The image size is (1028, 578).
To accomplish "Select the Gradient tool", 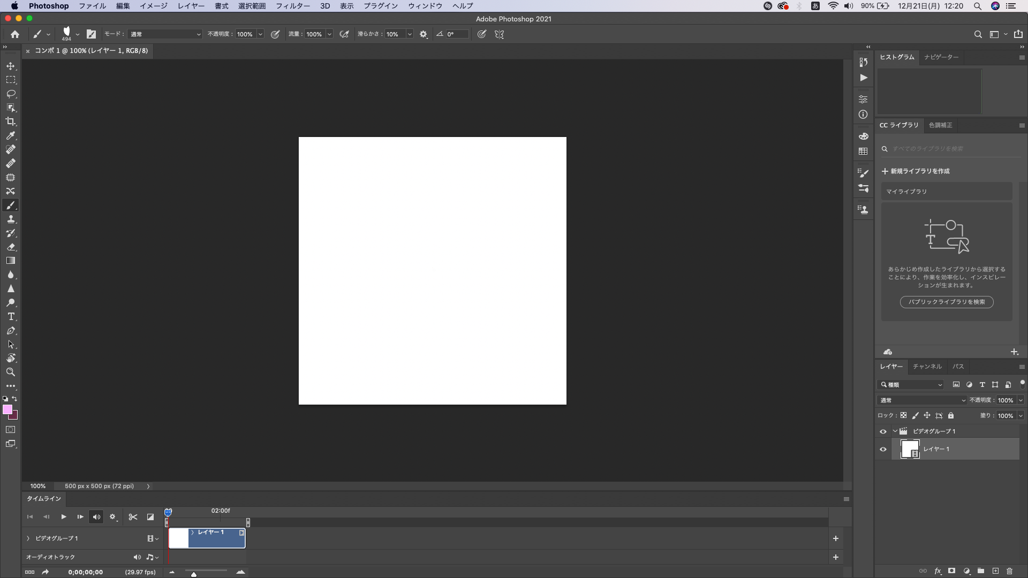I will [x=11, y=261].
